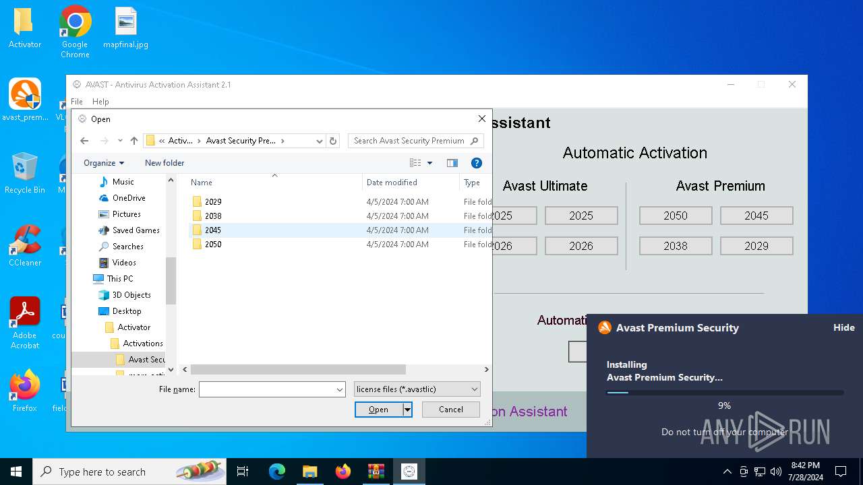Cancel the Open dialog

click(451, 410)
